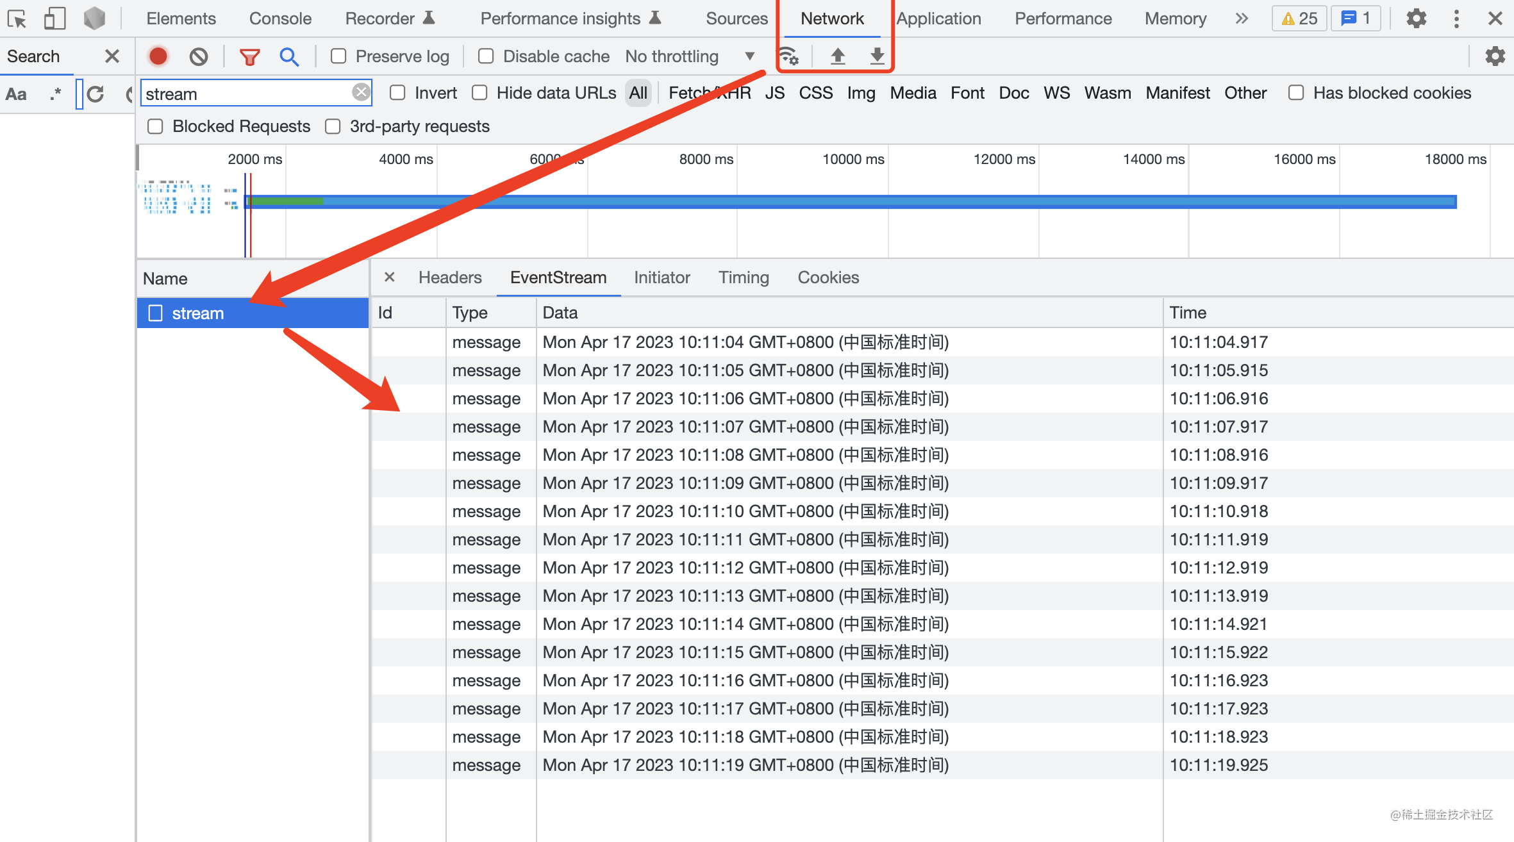
Task: Toggle the device emulation toolbar
Action: [54, 18]
